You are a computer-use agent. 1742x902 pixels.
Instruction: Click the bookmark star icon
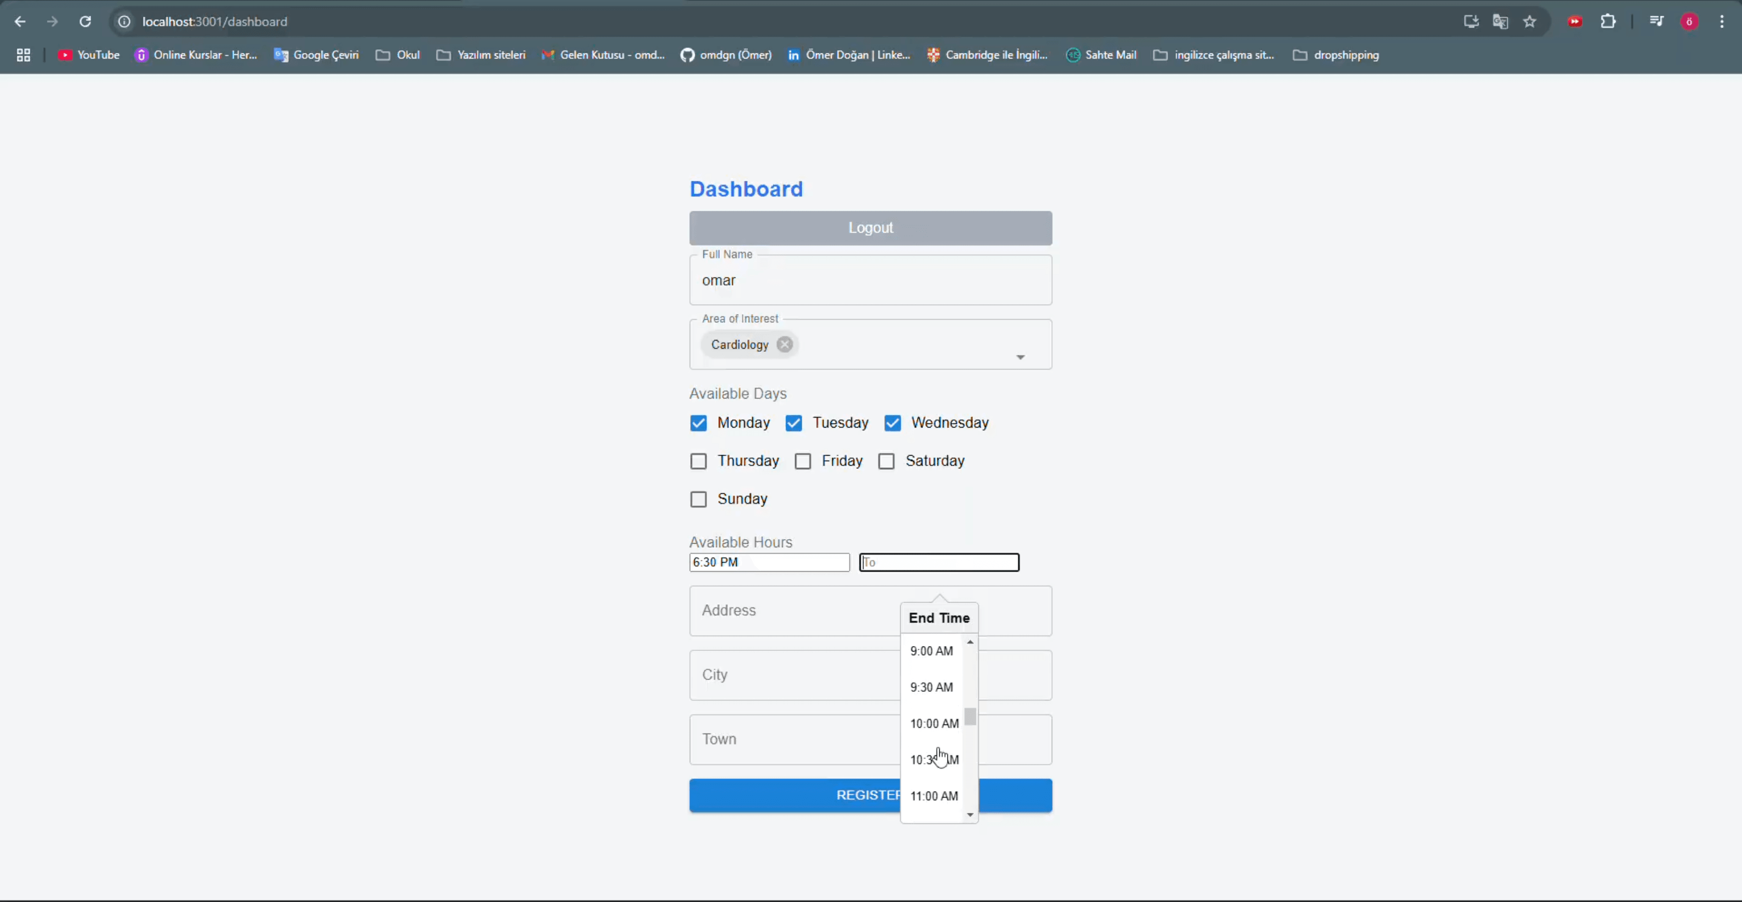pos(1530,21)
